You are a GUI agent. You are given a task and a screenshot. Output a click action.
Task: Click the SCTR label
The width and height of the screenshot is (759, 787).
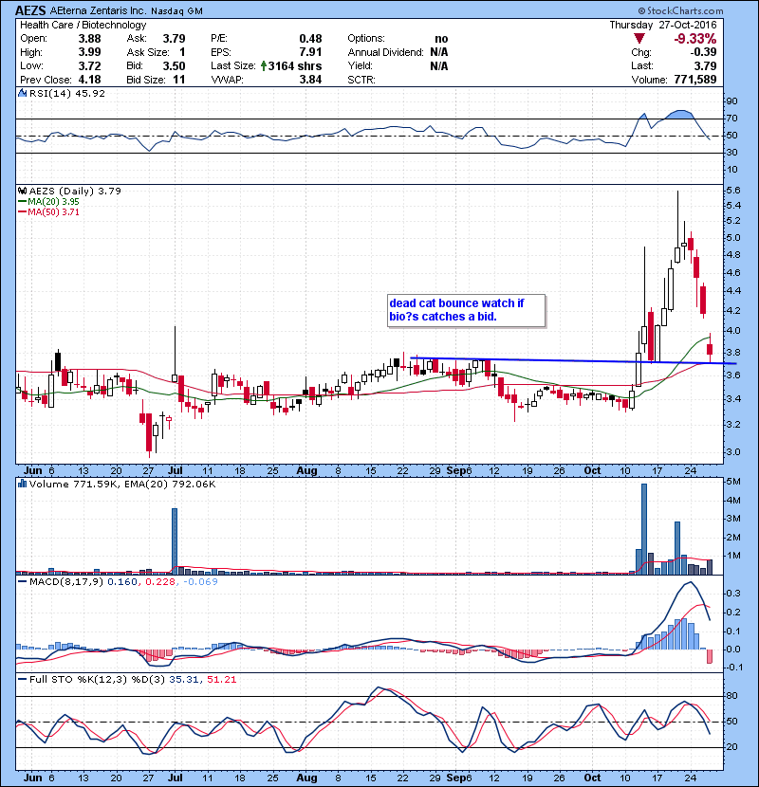coord(361,80)
